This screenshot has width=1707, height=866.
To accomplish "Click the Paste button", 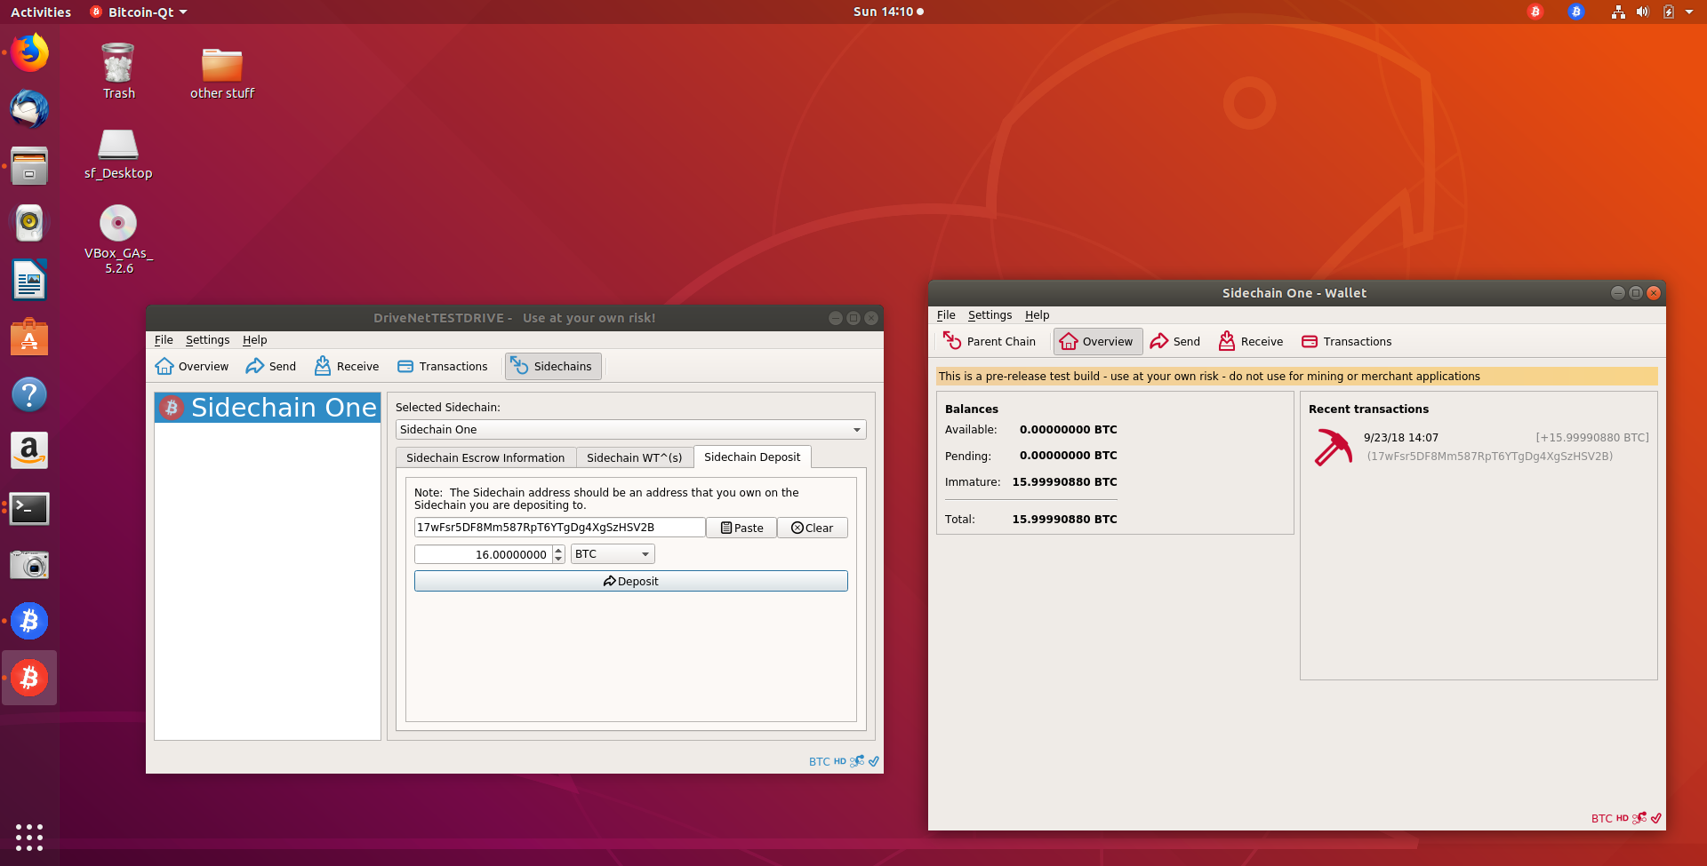I will [741, 528].
